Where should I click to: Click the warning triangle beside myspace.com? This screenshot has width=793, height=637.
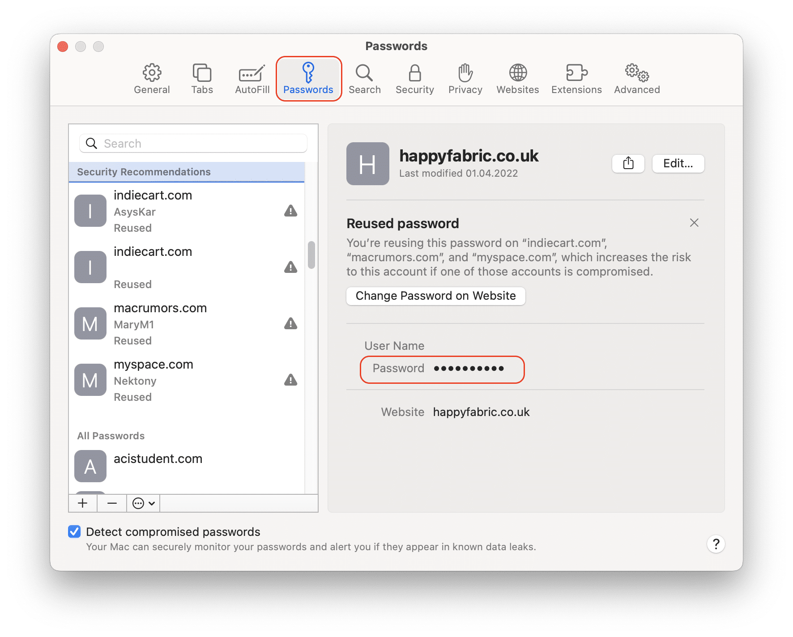pos(290,380)
